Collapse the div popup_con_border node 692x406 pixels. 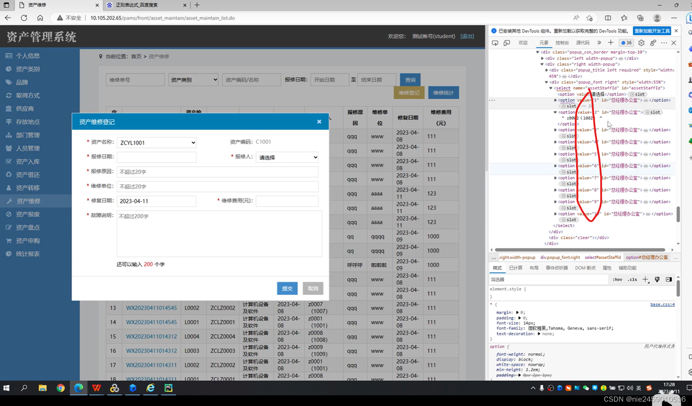coord(538,52)
